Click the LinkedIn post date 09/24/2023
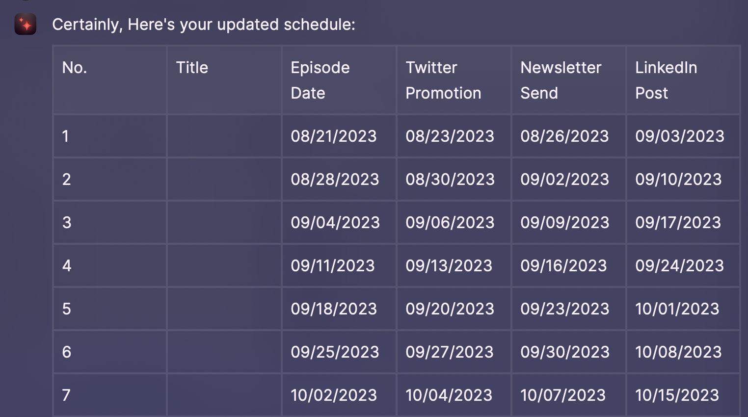 (679, 265)
